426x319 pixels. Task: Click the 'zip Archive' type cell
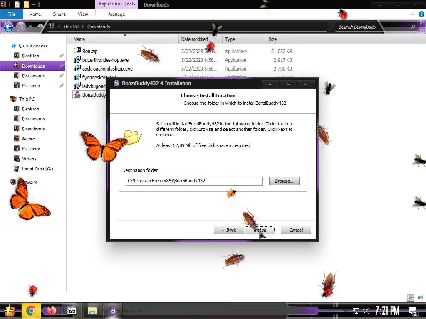[236, 51]
